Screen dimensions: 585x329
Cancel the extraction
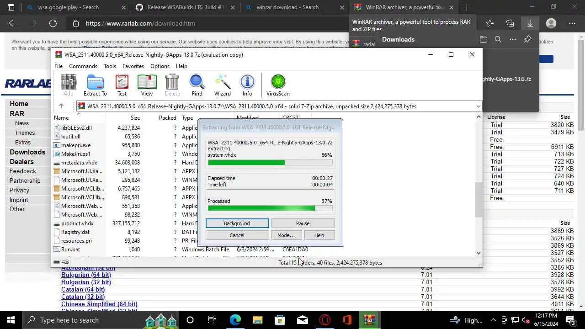click(237, 235)
